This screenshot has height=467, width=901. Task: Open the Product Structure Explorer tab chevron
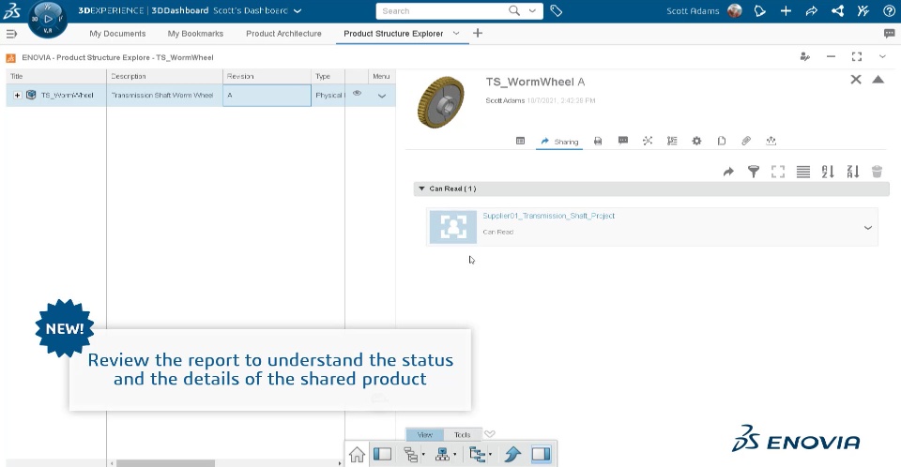coord(456,34)
